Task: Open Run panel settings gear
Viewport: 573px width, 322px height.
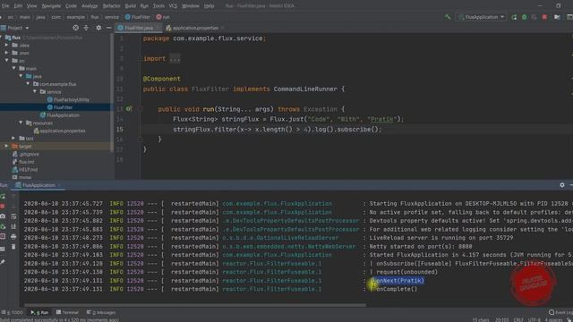Action: coord(562,185)
